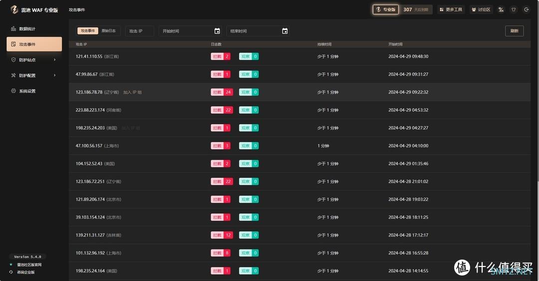Viewport: 539px width, 281px height.
Task: Select 攻击事件 in the sidebar menu
Action: pyautogui.click(x=34, y=44)
